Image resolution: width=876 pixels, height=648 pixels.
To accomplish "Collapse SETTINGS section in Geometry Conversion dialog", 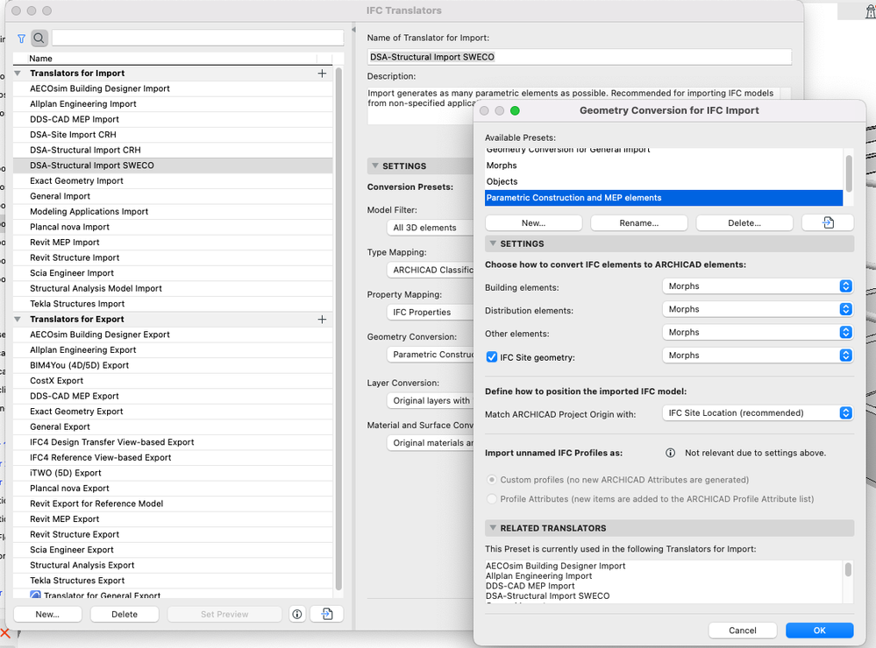I will click(493, 243).
